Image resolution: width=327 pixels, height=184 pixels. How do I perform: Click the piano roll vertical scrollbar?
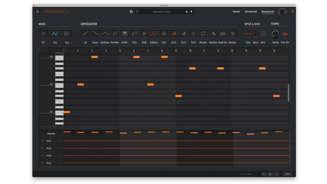coord(289,93)
